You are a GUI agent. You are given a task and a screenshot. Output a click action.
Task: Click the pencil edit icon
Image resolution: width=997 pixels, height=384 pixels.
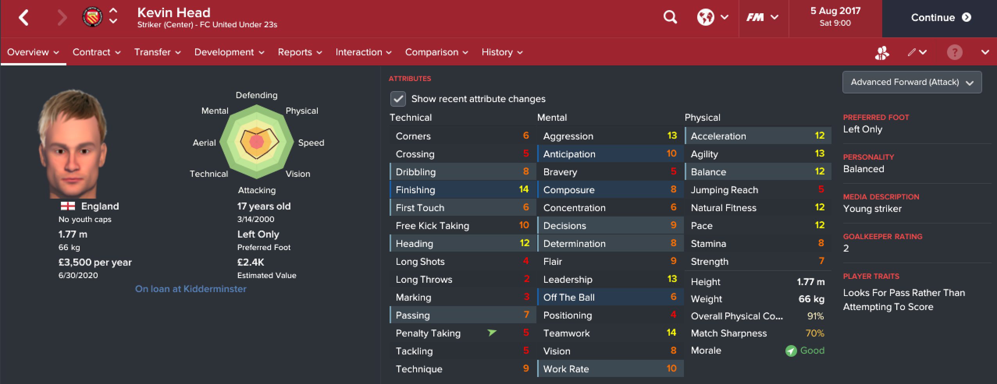pos(912,52)
